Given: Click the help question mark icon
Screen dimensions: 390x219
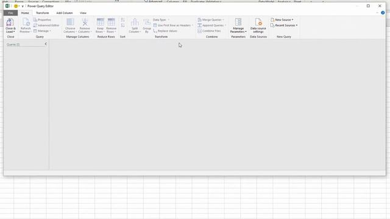Looking at the screenshot, I should pos(383,13).
